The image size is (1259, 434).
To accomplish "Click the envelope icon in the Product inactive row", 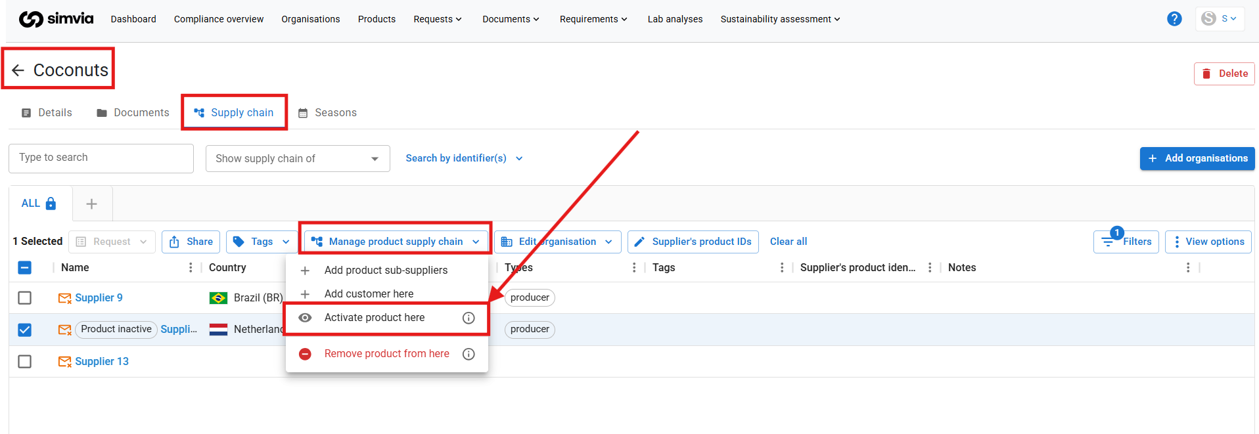I will click(x=64, y=330).
